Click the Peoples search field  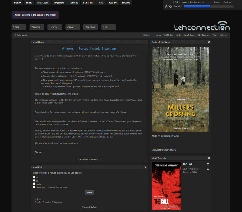(x=37, y=27)
